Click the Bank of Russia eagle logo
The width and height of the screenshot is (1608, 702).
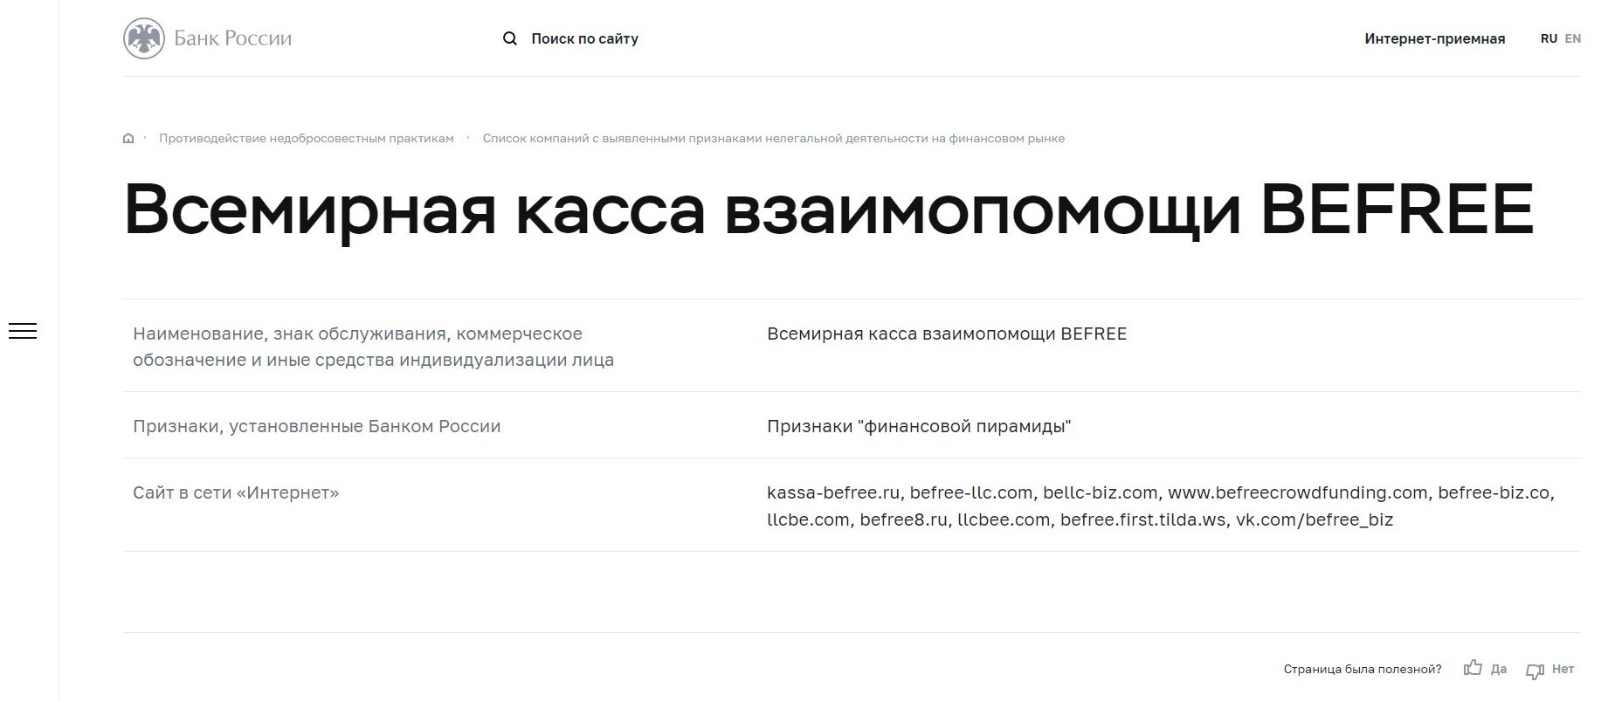[144, 38]
